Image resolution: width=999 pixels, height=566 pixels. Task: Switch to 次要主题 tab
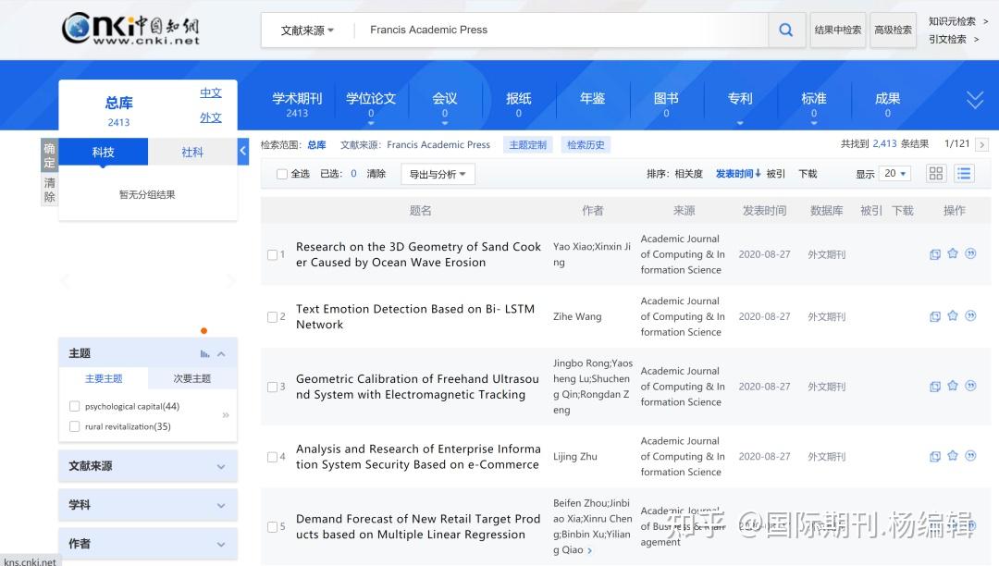(x=192, y=378)
